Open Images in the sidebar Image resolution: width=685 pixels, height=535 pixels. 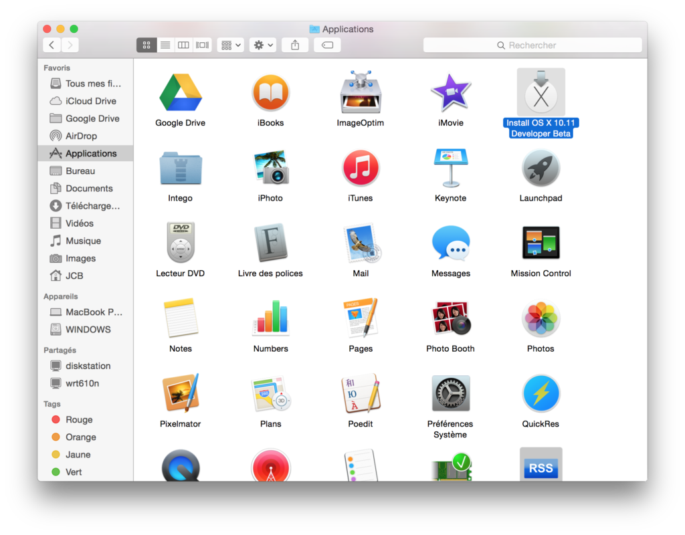pyautogui.click(x=86, y=258)
